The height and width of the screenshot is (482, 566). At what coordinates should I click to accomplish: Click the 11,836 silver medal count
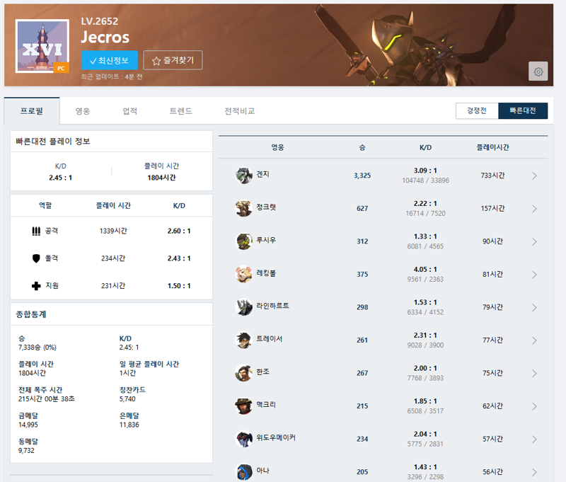(x=129, y=425)
